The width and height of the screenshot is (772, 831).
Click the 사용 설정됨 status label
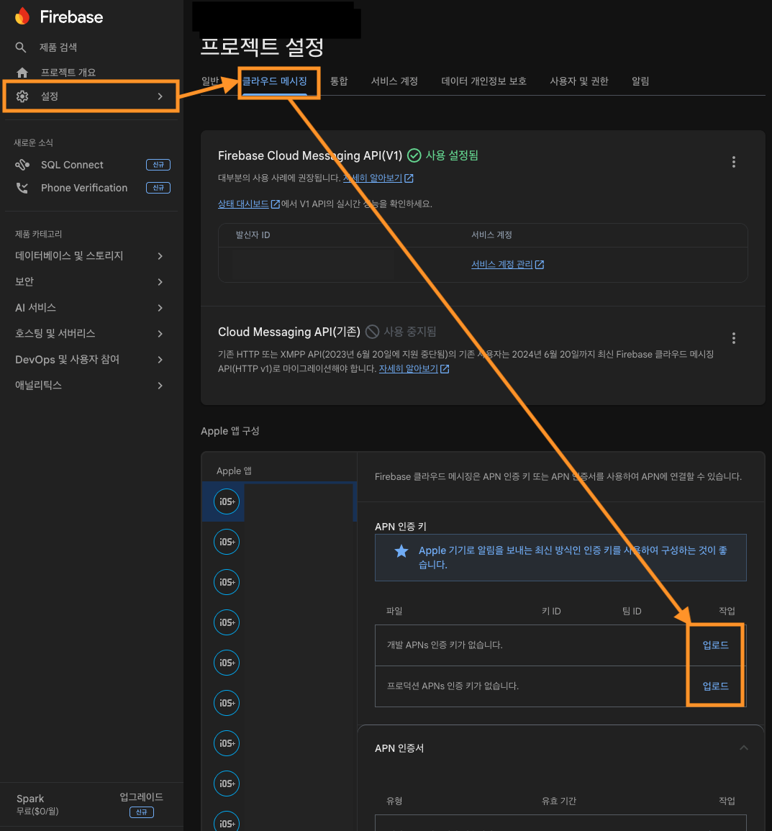452,155
